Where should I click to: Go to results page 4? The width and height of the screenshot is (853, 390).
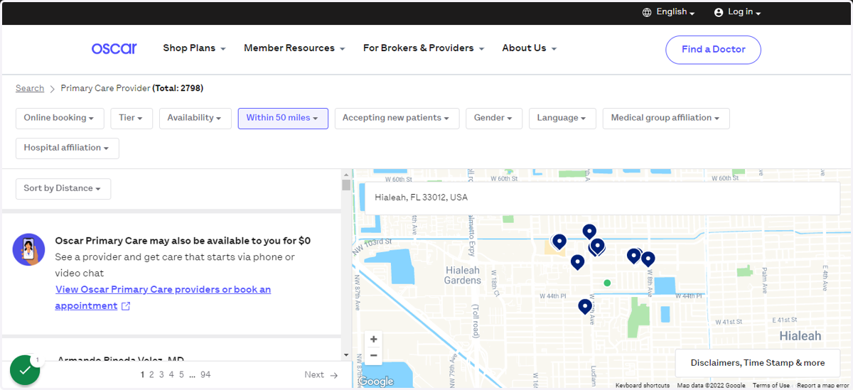coord(171,375)
